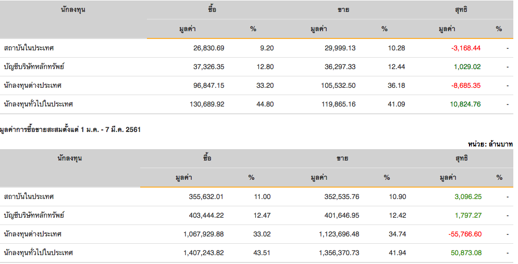Click the green net value 10,824.76

pos(464,104)
